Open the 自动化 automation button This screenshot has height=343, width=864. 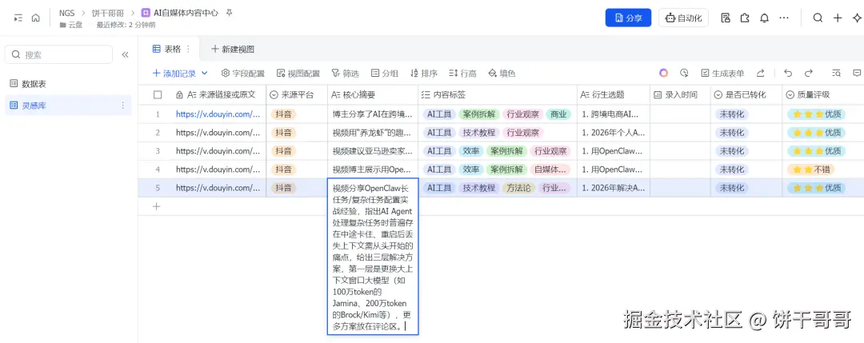683,18
